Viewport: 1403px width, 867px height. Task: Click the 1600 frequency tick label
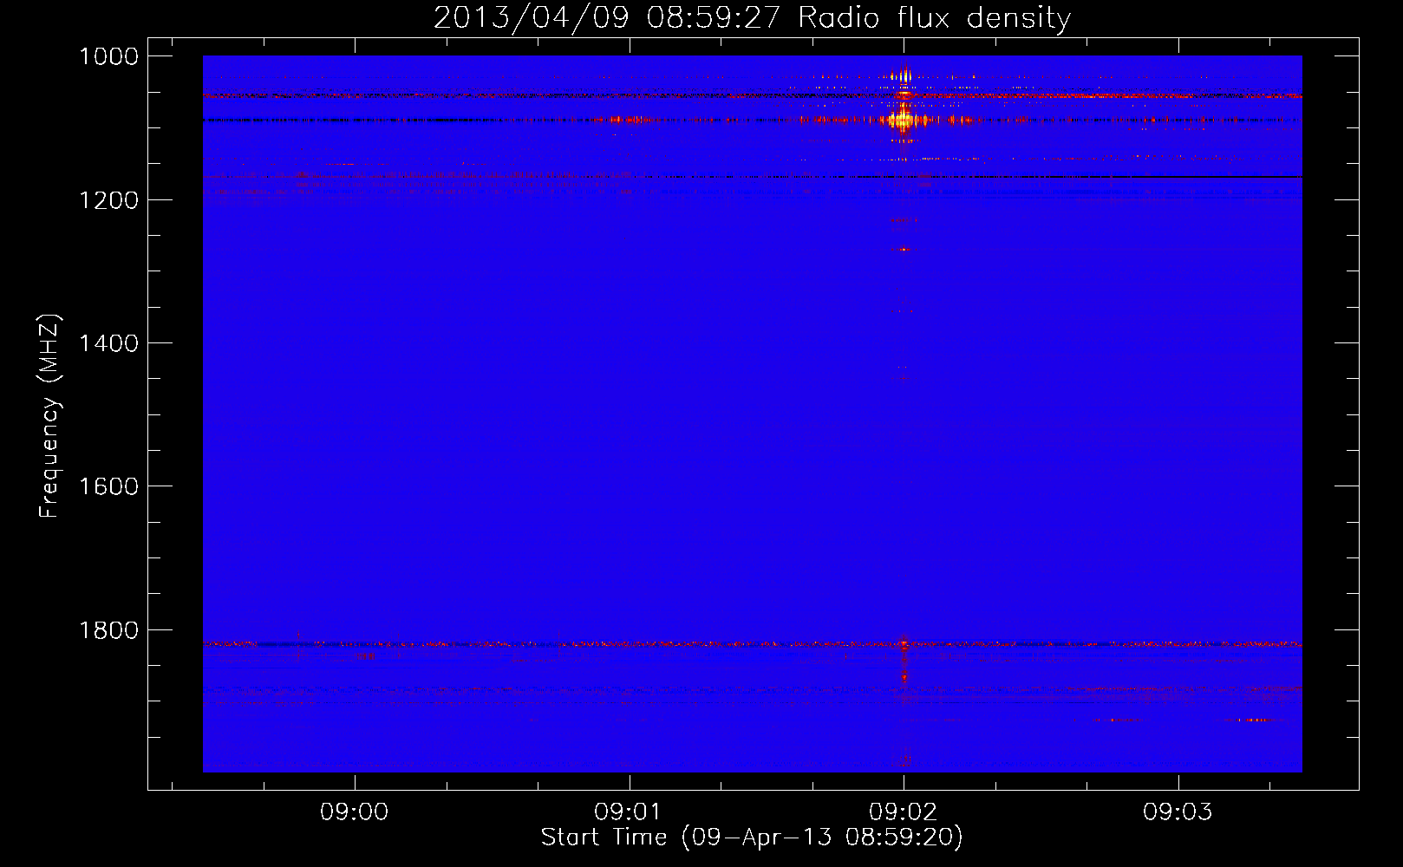click(x=108, y=486)
